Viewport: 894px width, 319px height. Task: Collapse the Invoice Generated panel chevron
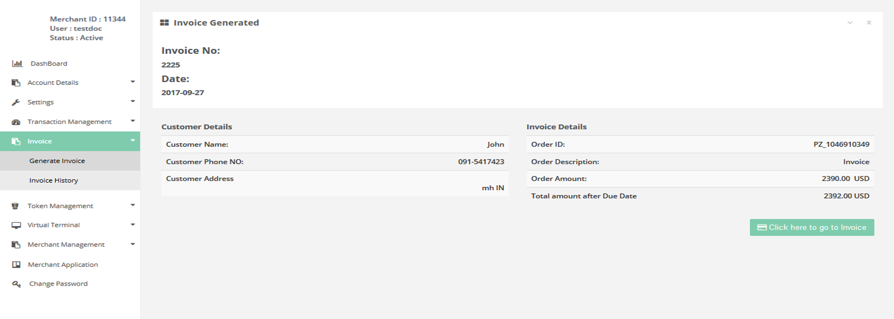point(850,23)
